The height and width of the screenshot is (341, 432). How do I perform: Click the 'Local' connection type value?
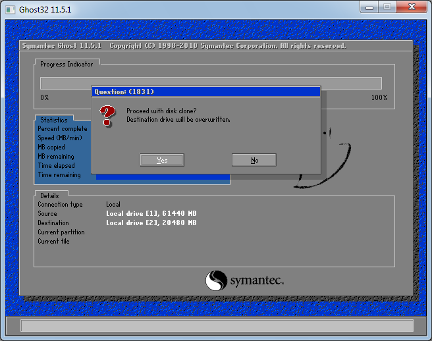click(x=113, y=204)
